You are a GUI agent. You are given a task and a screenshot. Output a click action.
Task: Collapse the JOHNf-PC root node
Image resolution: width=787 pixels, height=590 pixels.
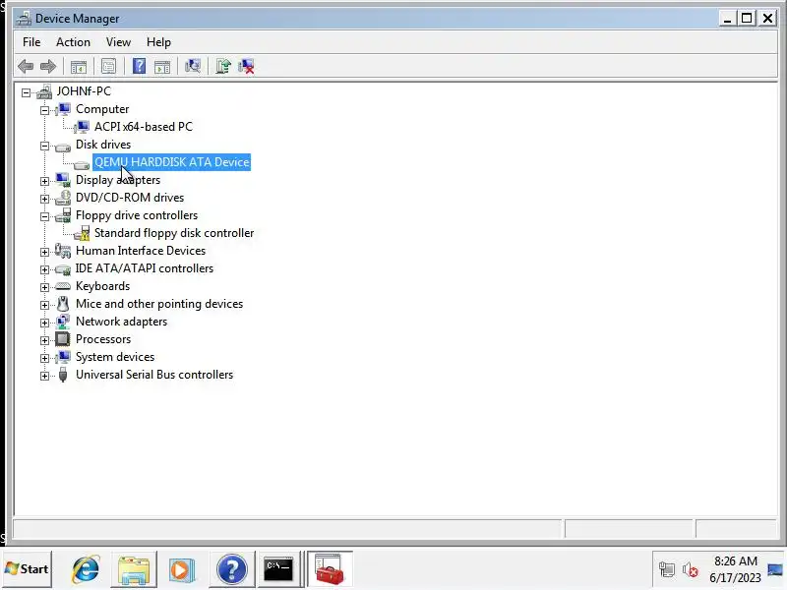pyautogui.click(x=27, y=92)
